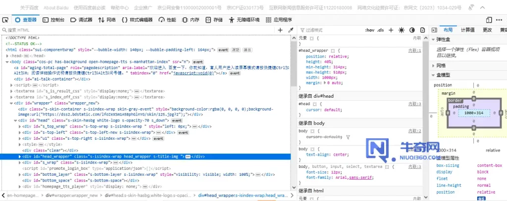Open 关于百度 footer link
The width and height of the screenshot is (507, 201).
point(28,7)
